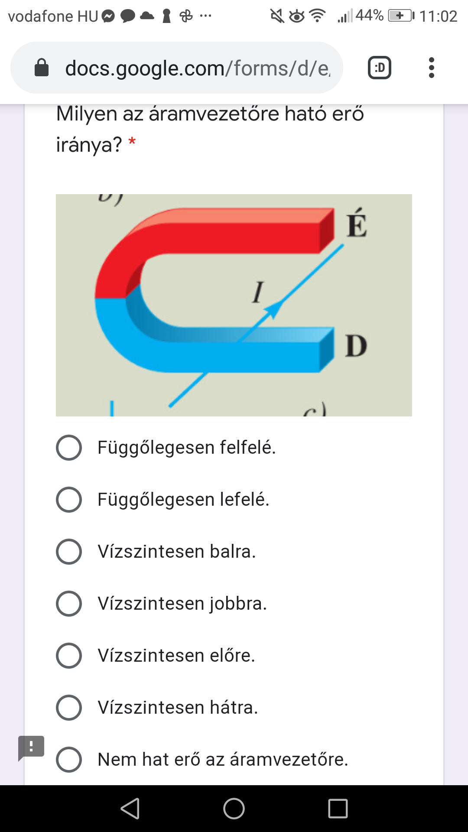Tap the Messenger notification icon in status bar

pos(108,16)
